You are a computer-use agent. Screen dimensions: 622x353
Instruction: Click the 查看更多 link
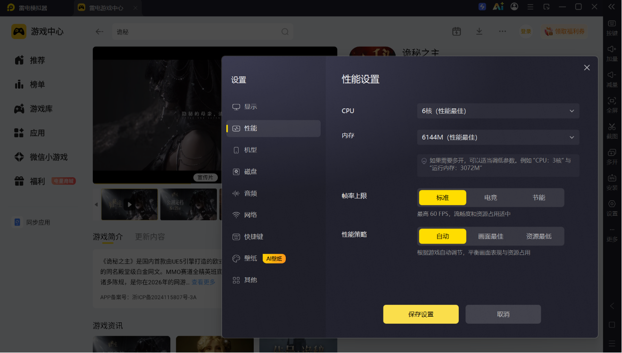203,282
